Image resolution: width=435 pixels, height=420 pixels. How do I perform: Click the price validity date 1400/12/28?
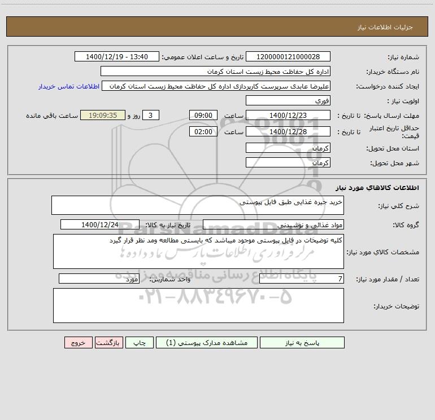288,131
